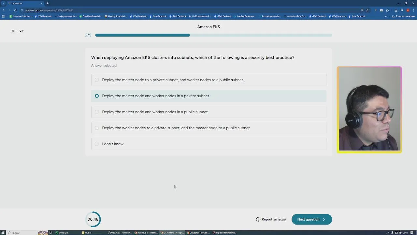Click the Exit X icon
Image resolution: width=417 pixels, height=235 pixels.
tap(13, 31)
